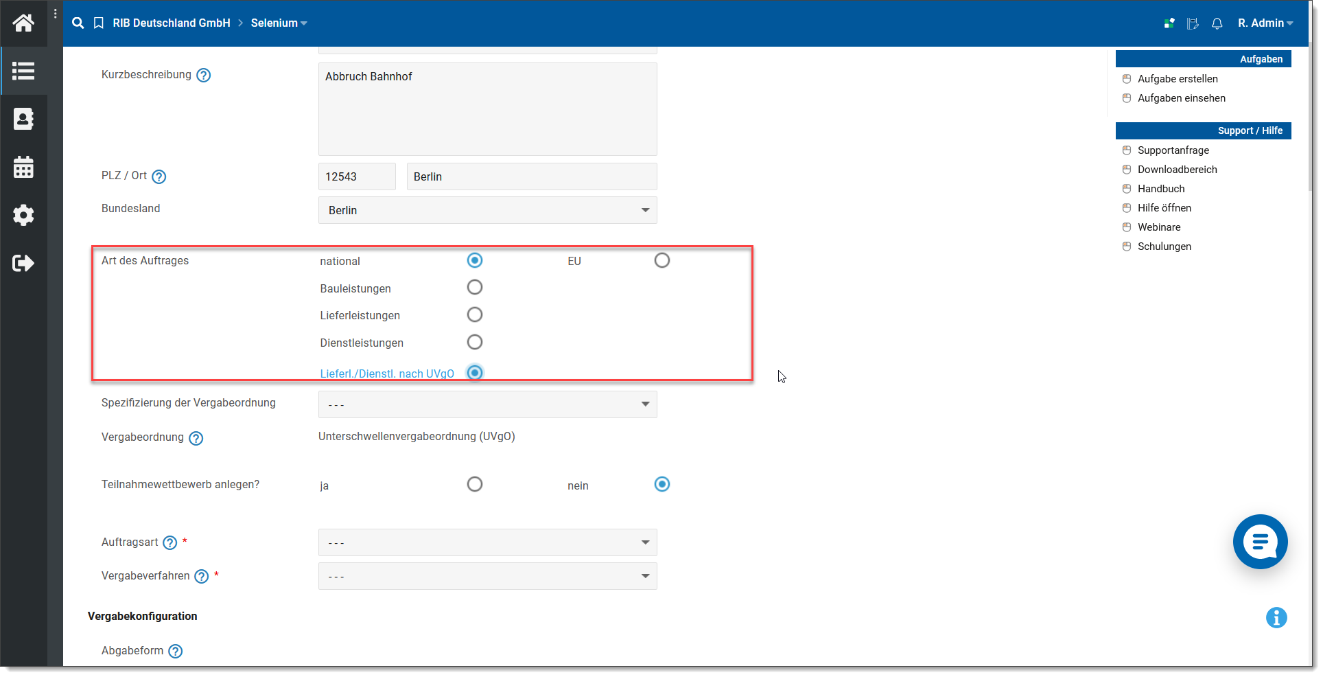Viewport: 1323px width, 677px height.
Task: Open the Vergabeverfahren dropdown
Action: (488, 576)
